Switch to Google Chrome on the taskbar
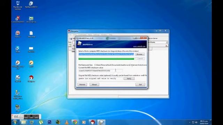Screen dimensions: 223x125 click(x=75, y=122)
